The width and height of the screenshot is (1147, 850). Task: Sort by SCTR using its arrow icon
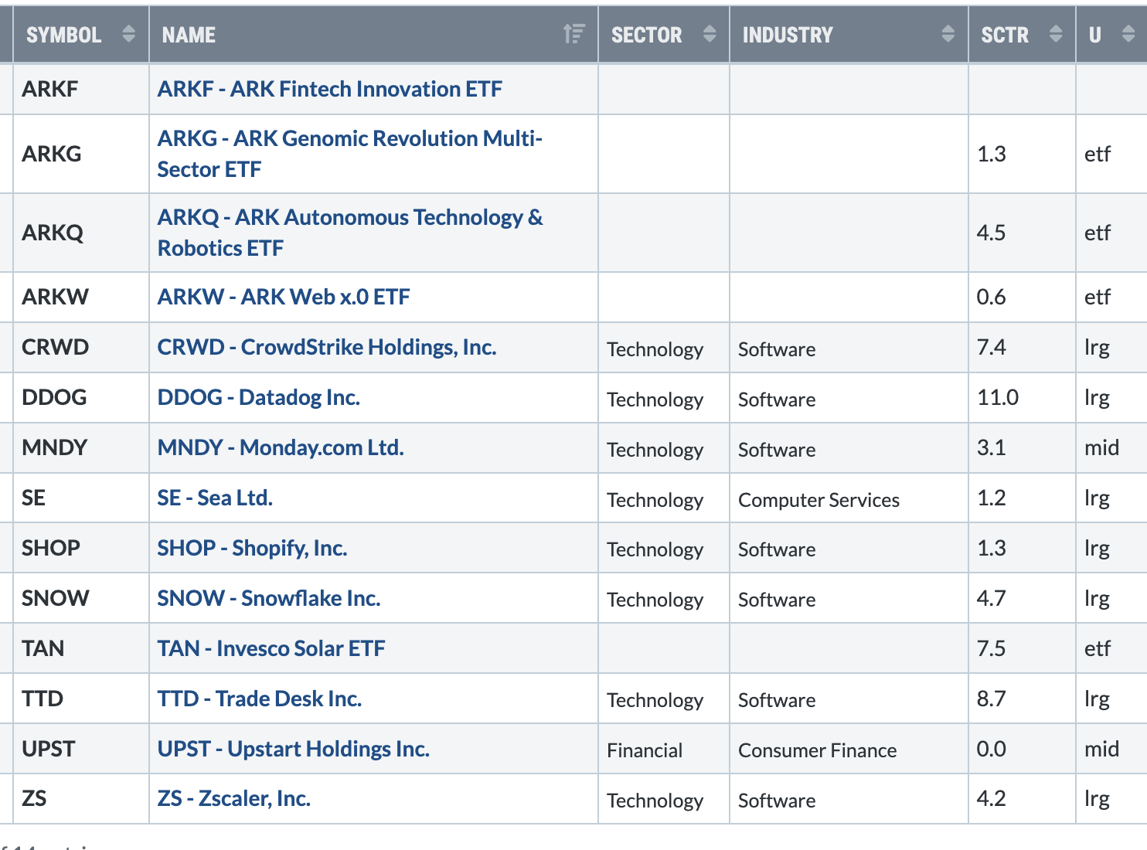[1056, 34]
